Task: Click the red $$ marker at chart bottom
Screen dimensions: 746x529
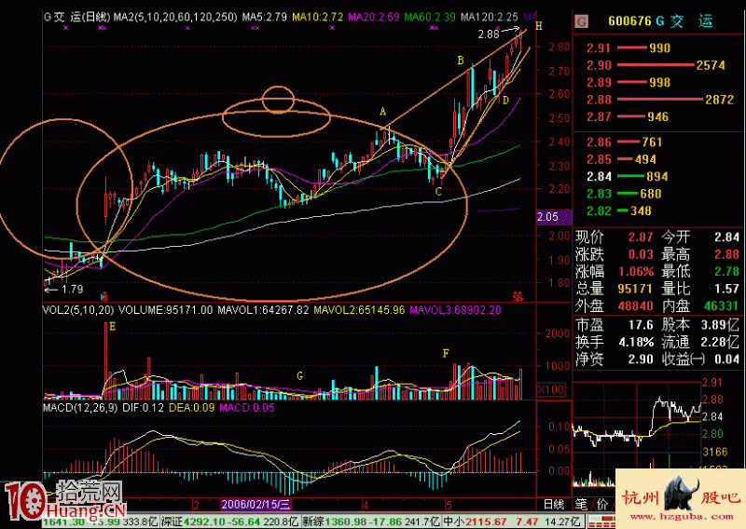Action: (x=518, y=297)
